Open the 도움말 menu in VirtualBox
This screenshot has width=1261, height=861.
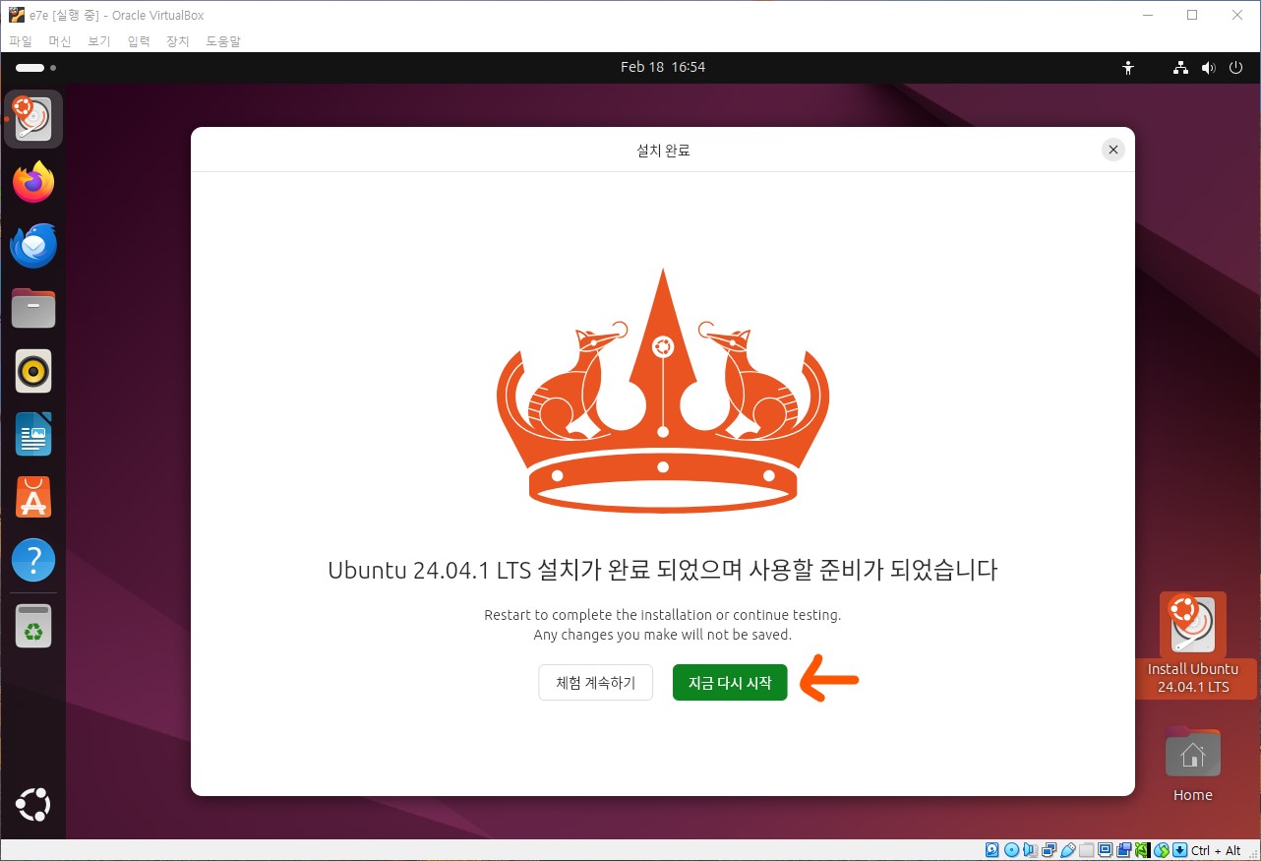(x=223, y=41)
